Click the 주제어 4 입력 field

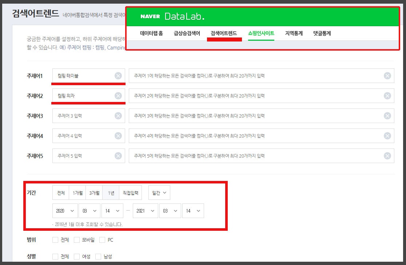pyautogui.click(x=88, y=136)
